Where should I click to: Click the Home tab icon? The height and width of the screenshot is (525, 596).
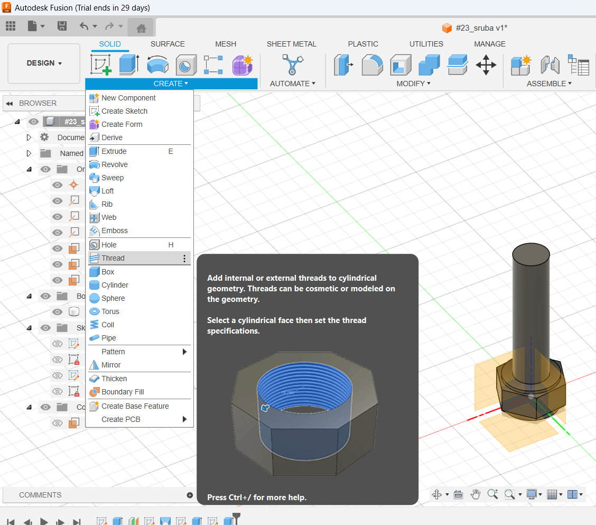click(141, 28)
